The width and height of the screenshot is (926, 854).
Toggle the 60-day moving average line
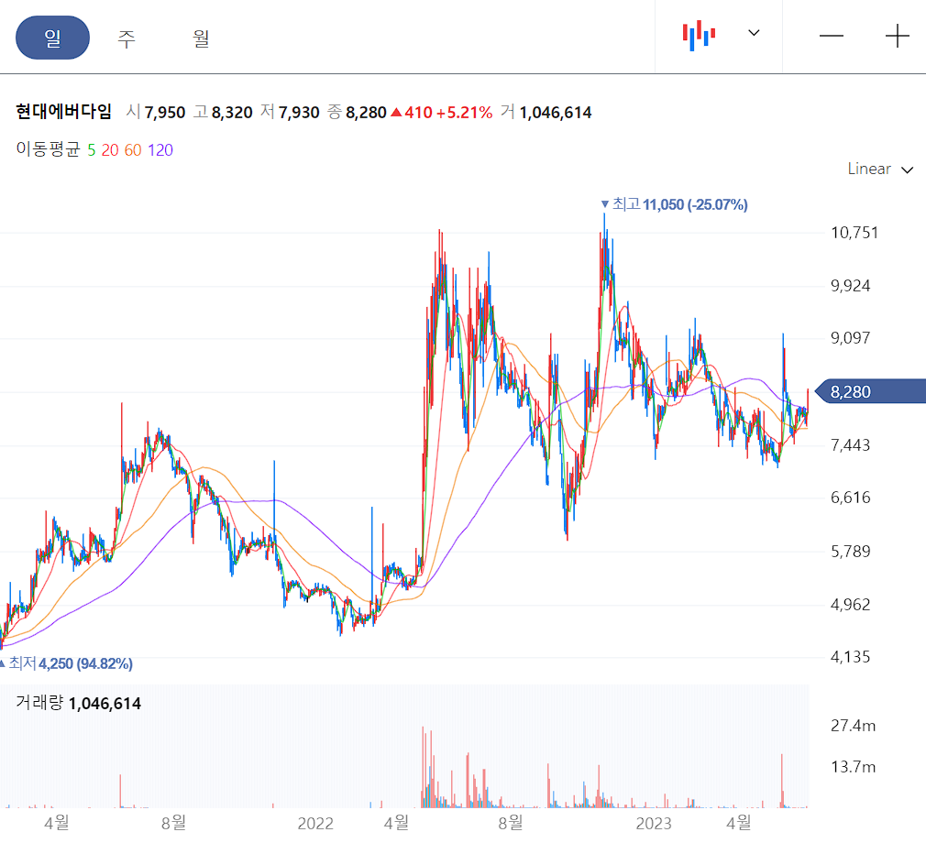(x=133, y=150)
